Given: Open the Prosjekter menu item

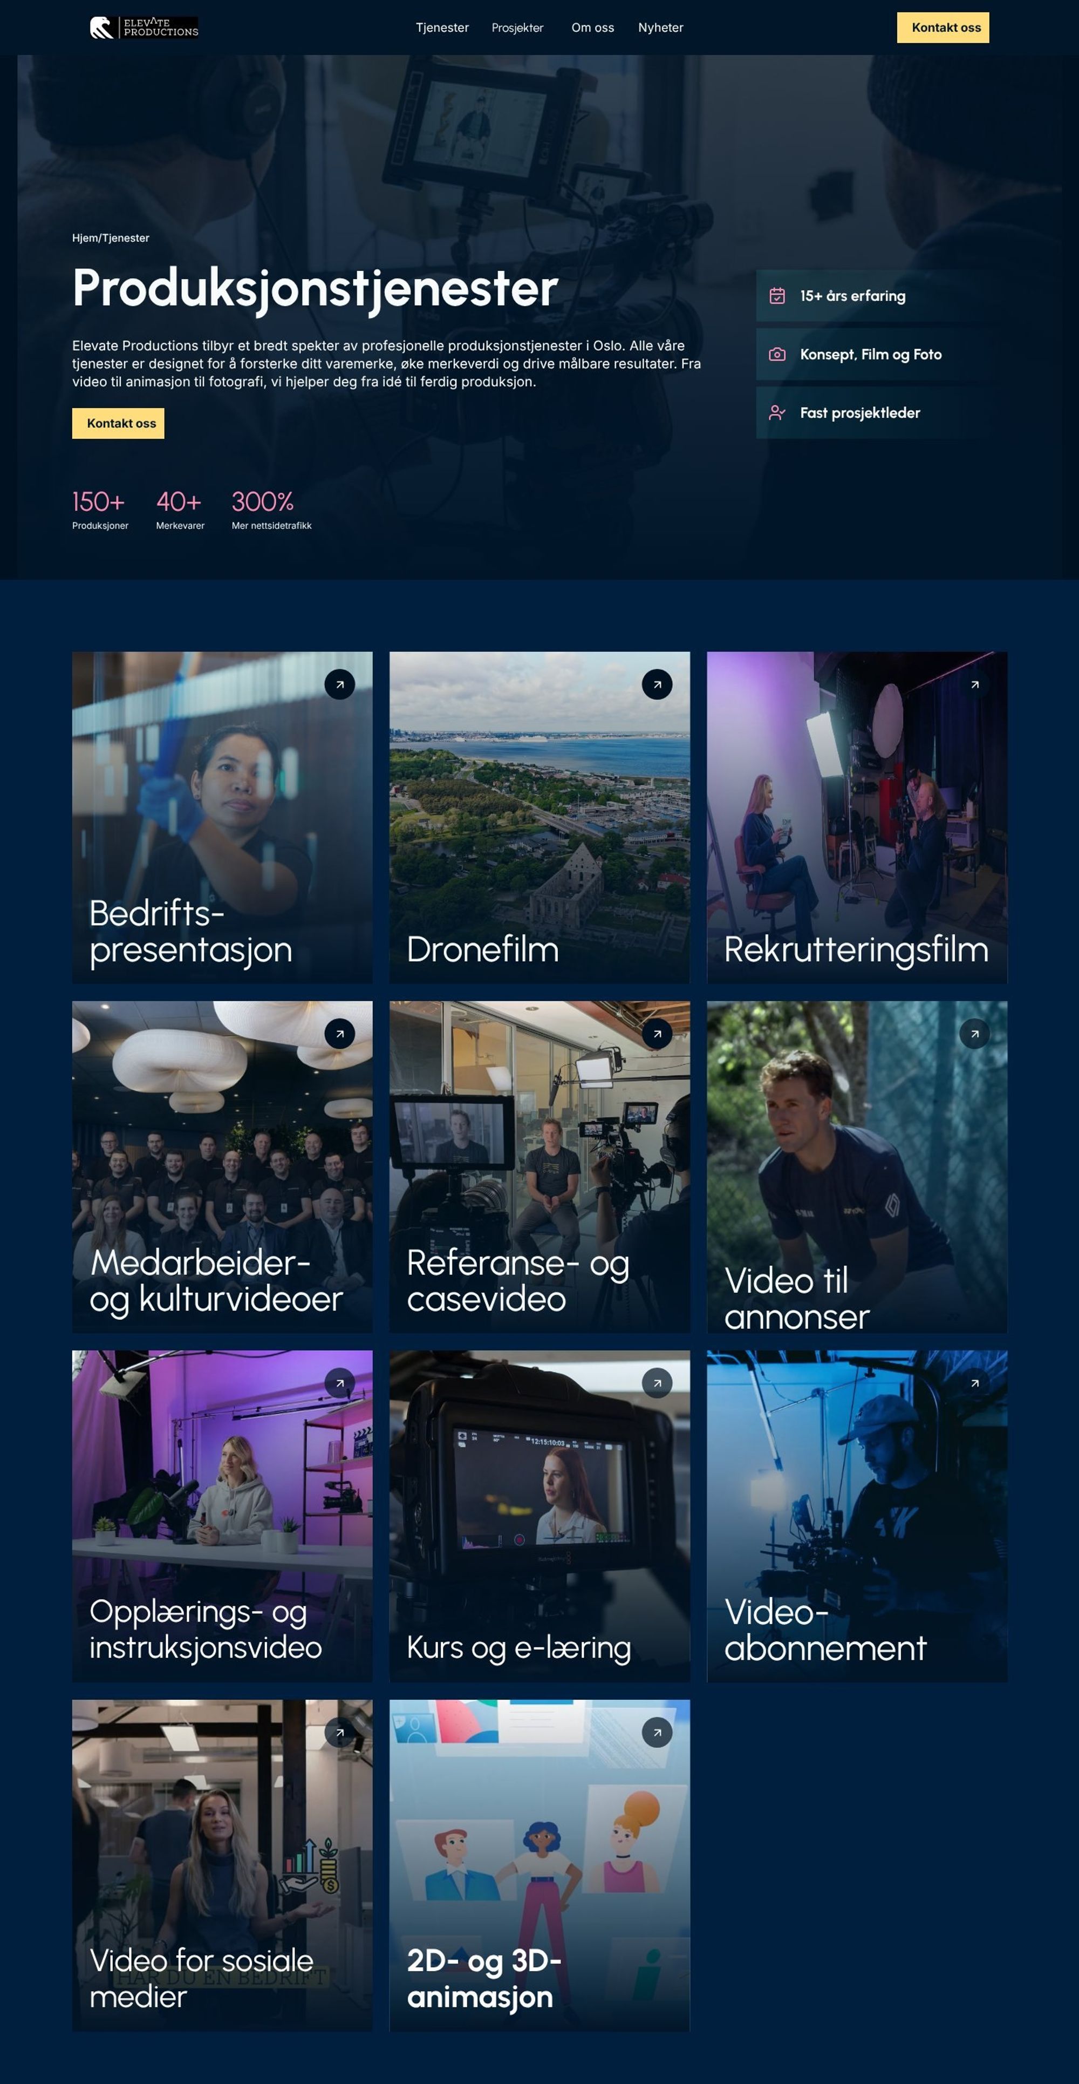Looking at the screenshot, I should tap(518, 28).
